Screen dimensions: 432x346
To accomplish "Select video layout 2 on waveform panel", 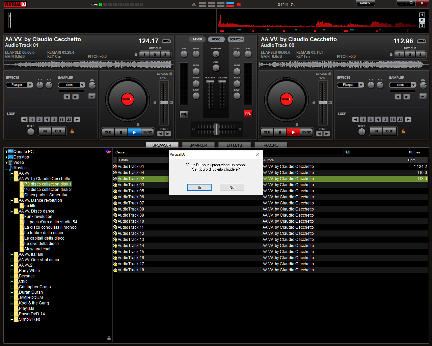I will click(422, 20).
